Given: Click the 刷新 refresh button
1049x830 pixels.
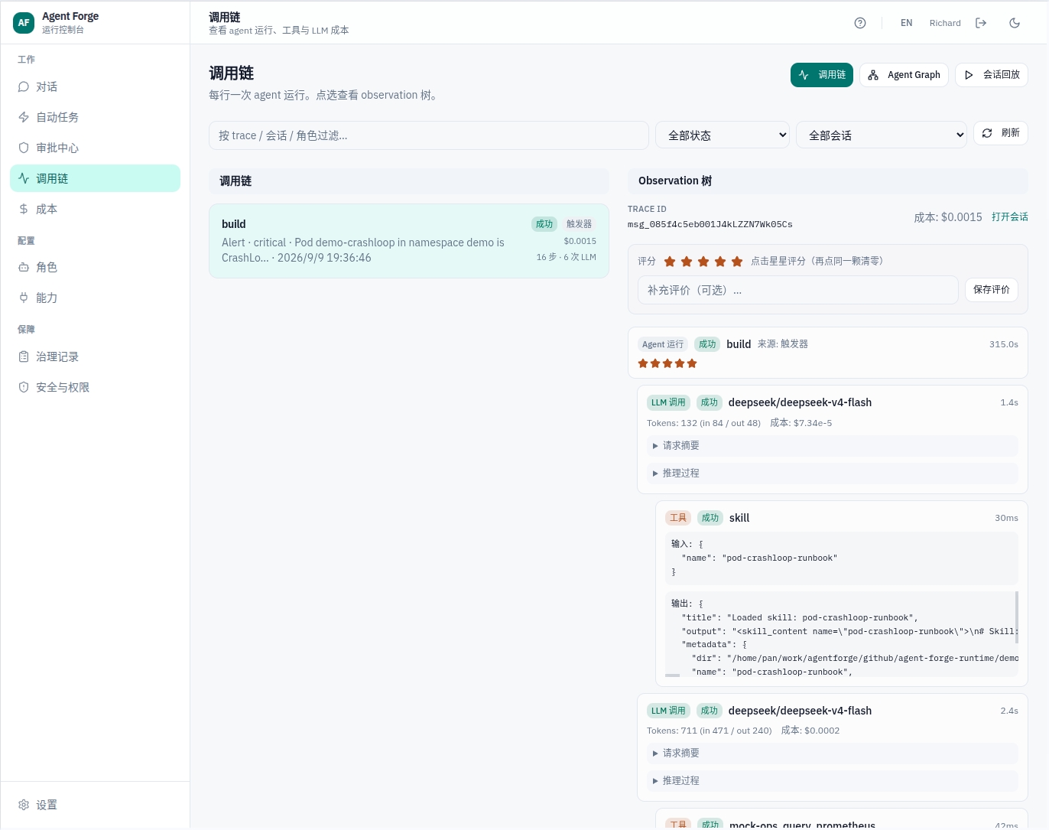Looking at the screenshot, I should pyautogui.click(x=1001, y=133).
